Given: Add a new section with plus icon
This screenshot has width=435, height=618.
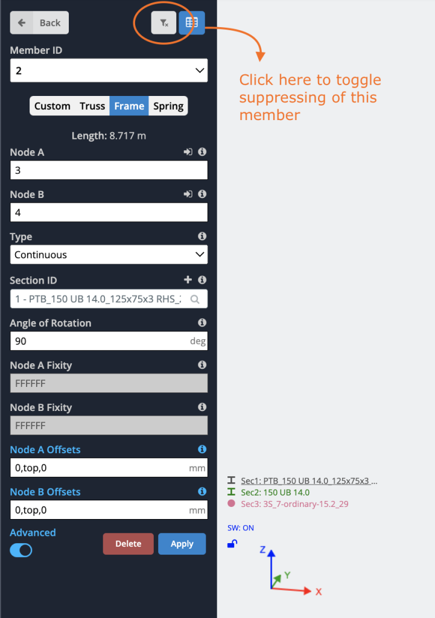Looking at the screenshot, I should click(188, 280).
